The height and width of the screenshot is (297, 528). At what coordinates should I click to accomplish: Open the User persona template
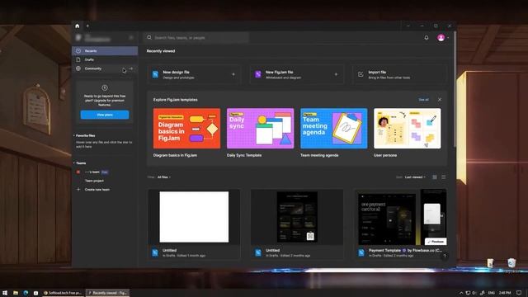[407, 129]
